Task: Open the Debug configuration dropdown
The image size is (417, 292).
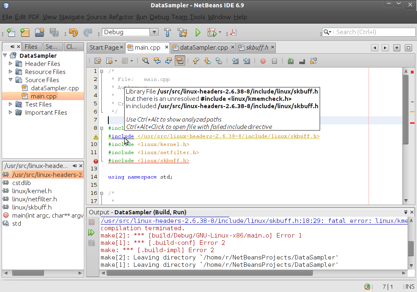Action: 154,32
